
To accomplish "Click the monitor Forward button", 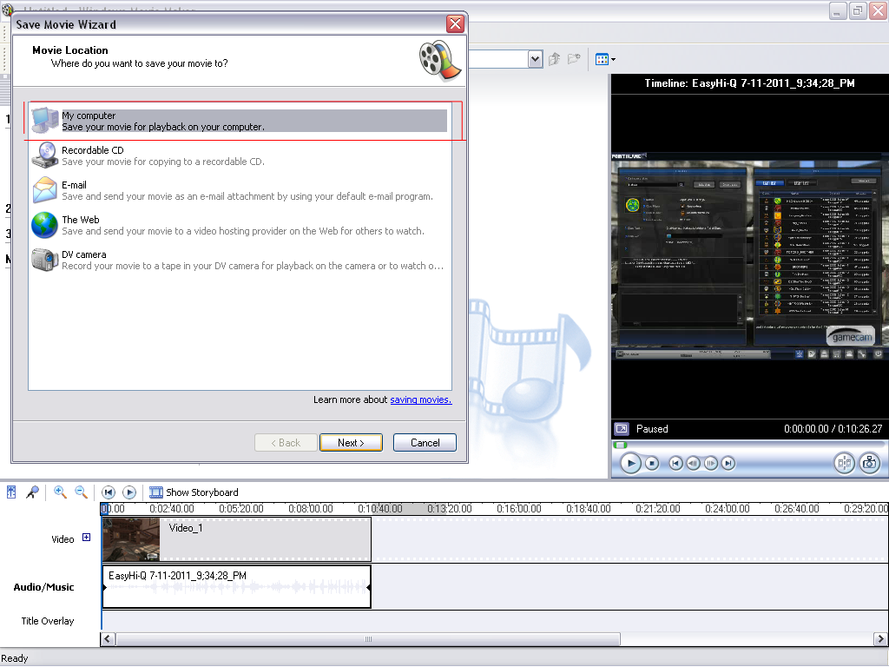I will coord(728,464).
